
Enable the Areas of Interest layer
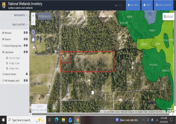coord(3,74)
